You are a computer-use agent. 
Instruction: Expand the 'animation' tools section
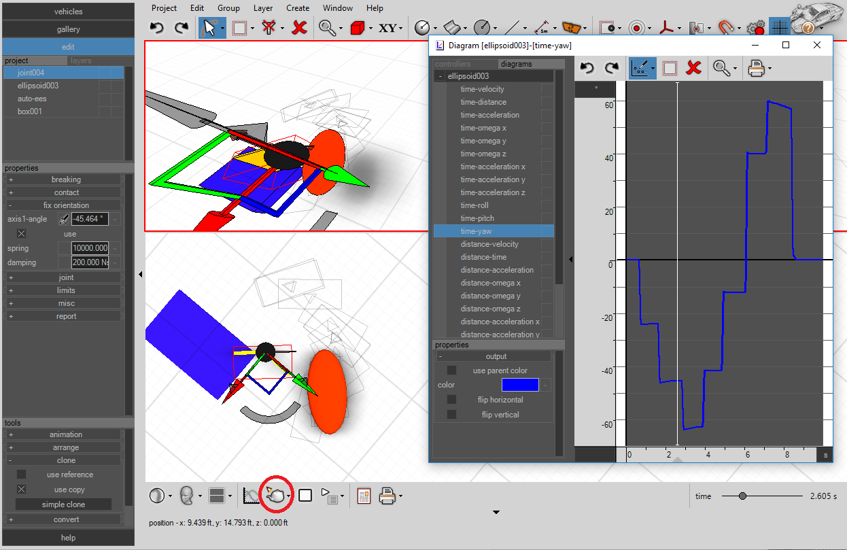click(65, 434)
